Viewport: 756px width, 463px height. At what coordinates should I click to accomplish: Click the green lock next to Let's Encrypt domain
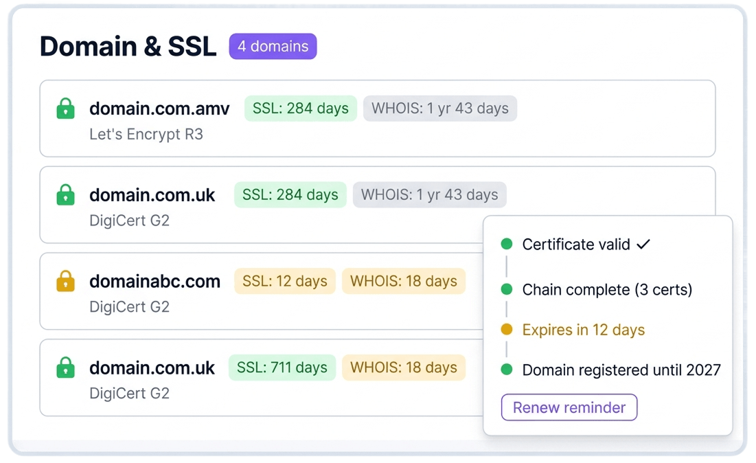tap(65, 109)
